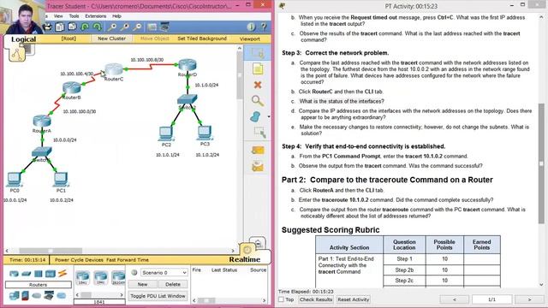Image resolution: width=548 pixels, height=308 pixels.
Task: Click Fast Forward Time
Action: click(x=128, y=260)
